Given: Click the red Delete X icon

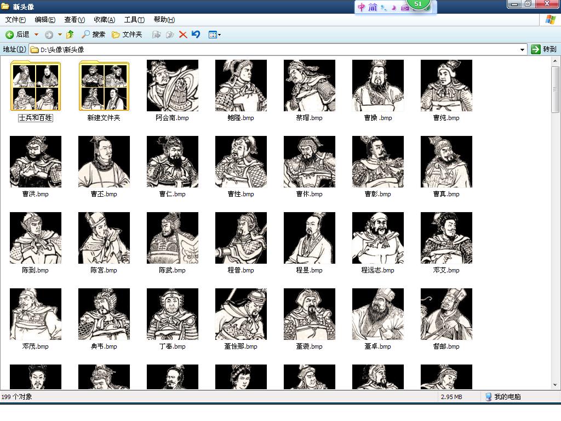Looking at the screenshot, I should (183, 35).
